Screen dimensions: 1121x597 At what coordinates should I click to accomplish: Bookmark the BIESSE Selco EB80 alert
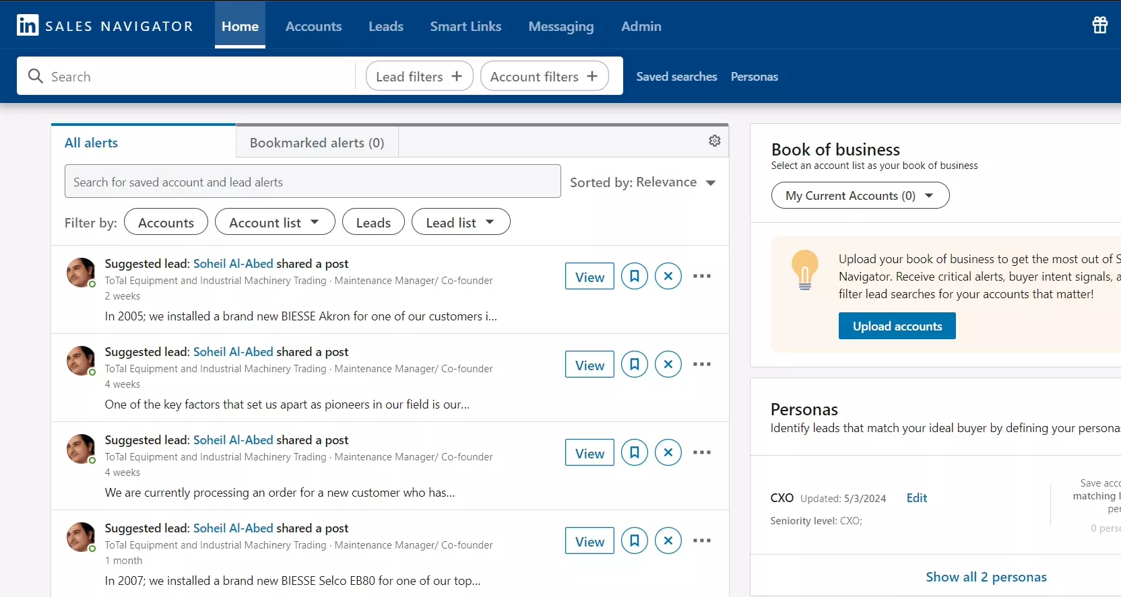pos(635,540)
